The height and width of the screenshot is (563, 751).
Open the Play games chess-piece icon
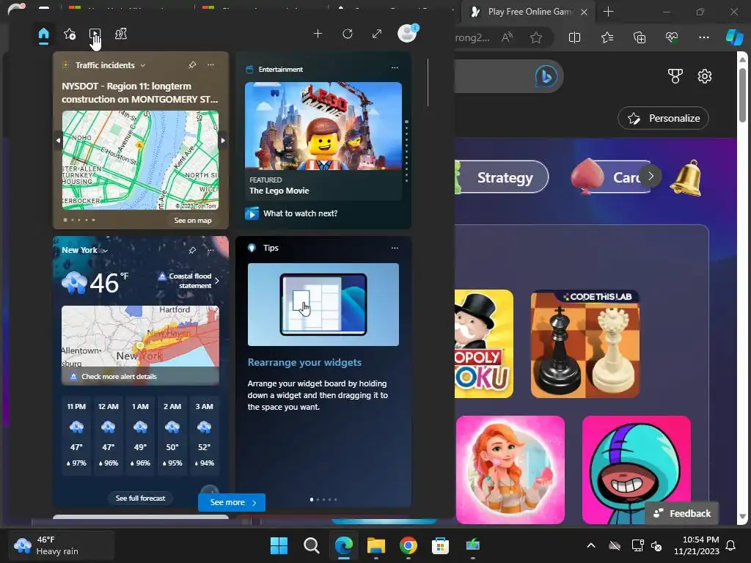tap(121, 34)
